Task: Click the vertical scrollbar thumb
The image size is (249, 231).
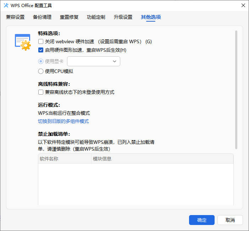Action: click(236, 90)
